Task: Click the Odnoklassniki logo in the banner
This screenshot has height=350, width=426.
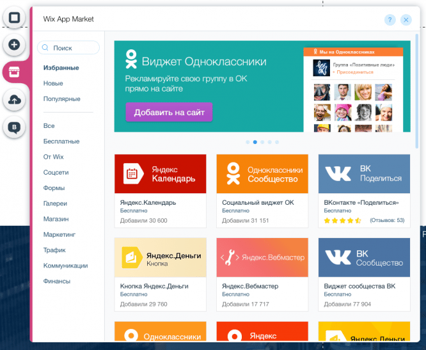Action: point(131,59)
